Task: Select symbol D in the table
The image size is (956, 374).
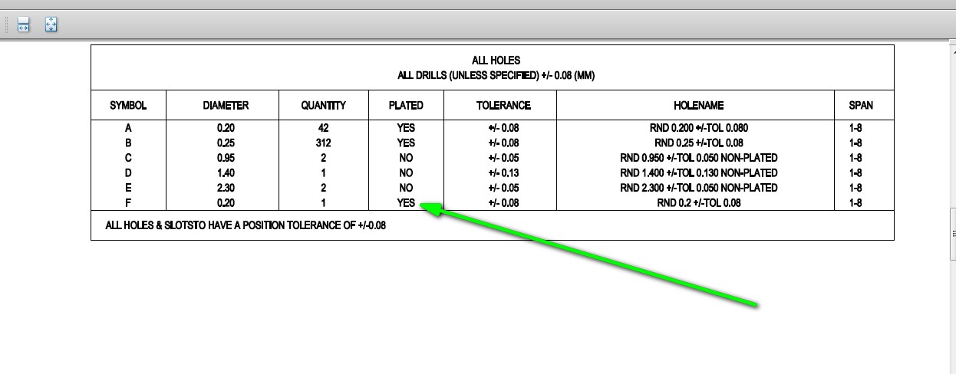Action: pos(128,172)
